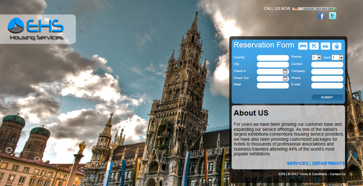Viewport: 363px width, 186px height.
Task: Select the hotel bed reservation icon
Action: tap(303, 46)
